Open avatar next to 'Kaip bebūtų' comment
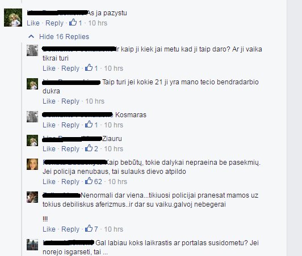 (x=32, y=164)
